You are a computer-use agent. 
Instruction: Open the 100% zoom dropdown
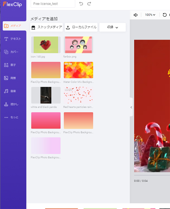point(150,15)
